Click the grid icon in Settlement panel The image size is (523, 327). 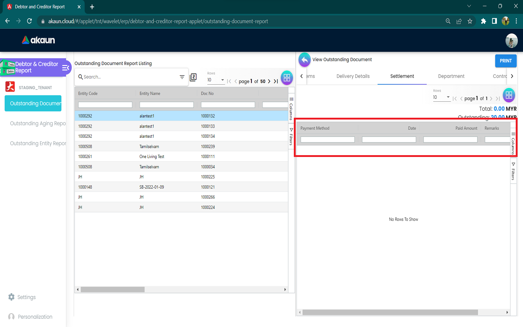(508, 95)
